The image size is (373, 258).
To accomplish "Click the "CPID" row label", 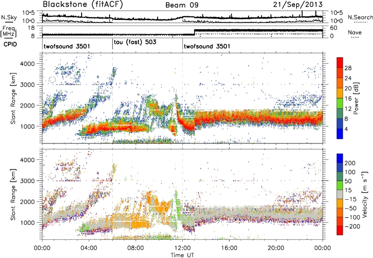I will tap(10, 44).
